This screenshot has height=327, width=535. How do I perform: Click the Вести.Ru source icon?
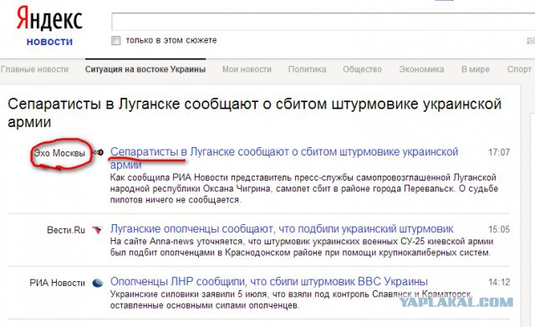tap(97, 230)
